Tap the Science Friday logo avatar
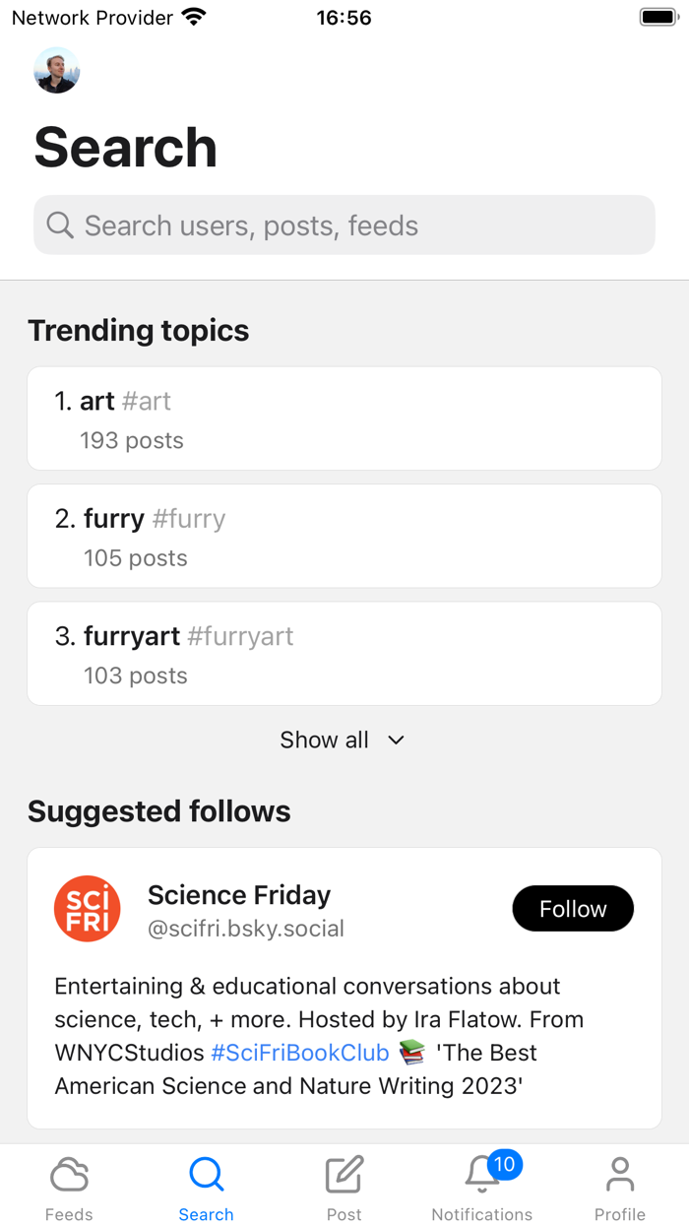 tap(88, 909)
